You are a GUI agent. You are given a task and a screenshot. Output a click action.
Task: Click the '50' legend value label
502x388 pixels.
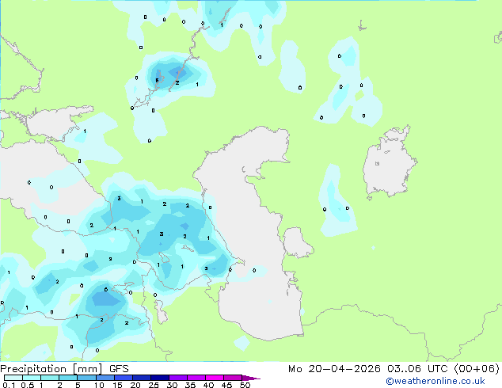[x=245, y=385]
